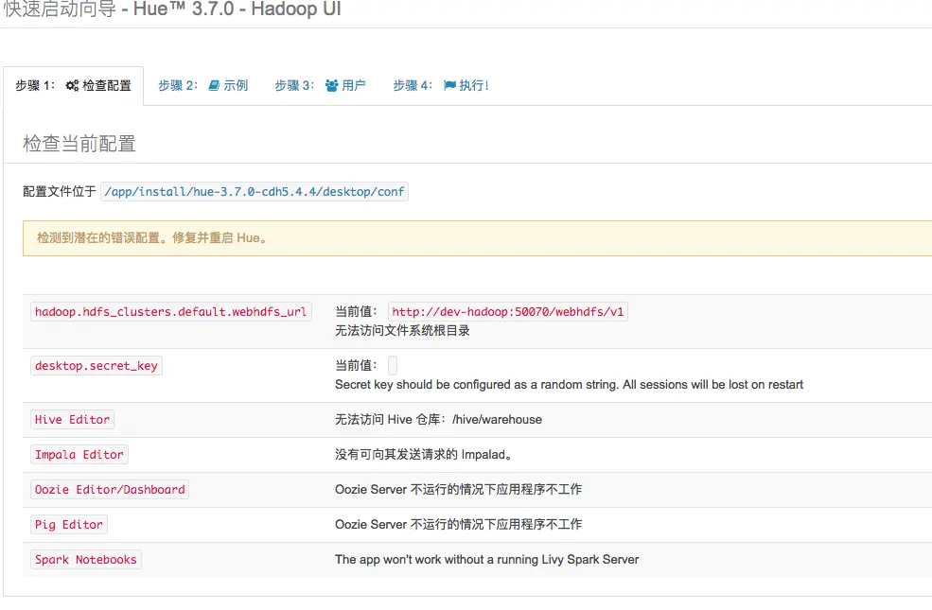This screenshot has width=932, height=610.
Task: Click the Spark Notebooks label
Action: (x=85, y=560)
